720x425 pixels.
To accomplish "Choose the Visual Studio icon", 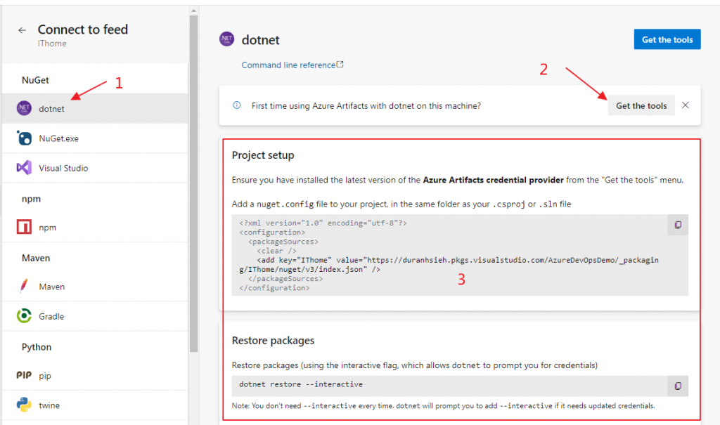I will click(25, 168).
